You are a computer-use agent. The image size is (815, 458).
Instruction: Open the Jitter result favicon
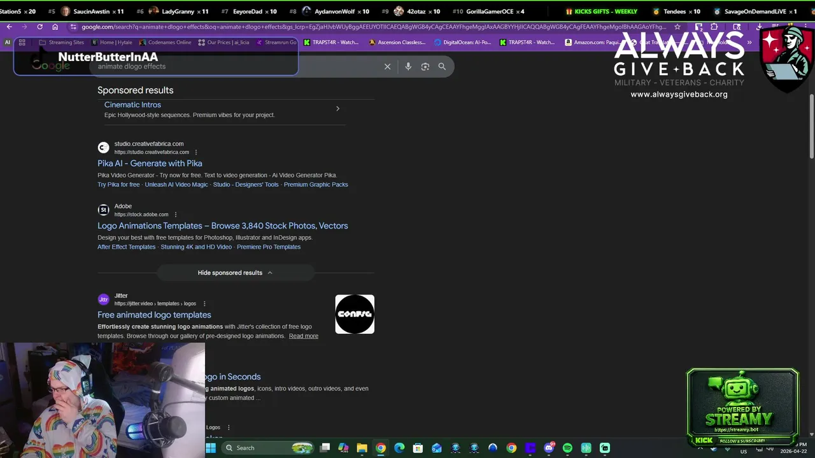click(103, 299)
